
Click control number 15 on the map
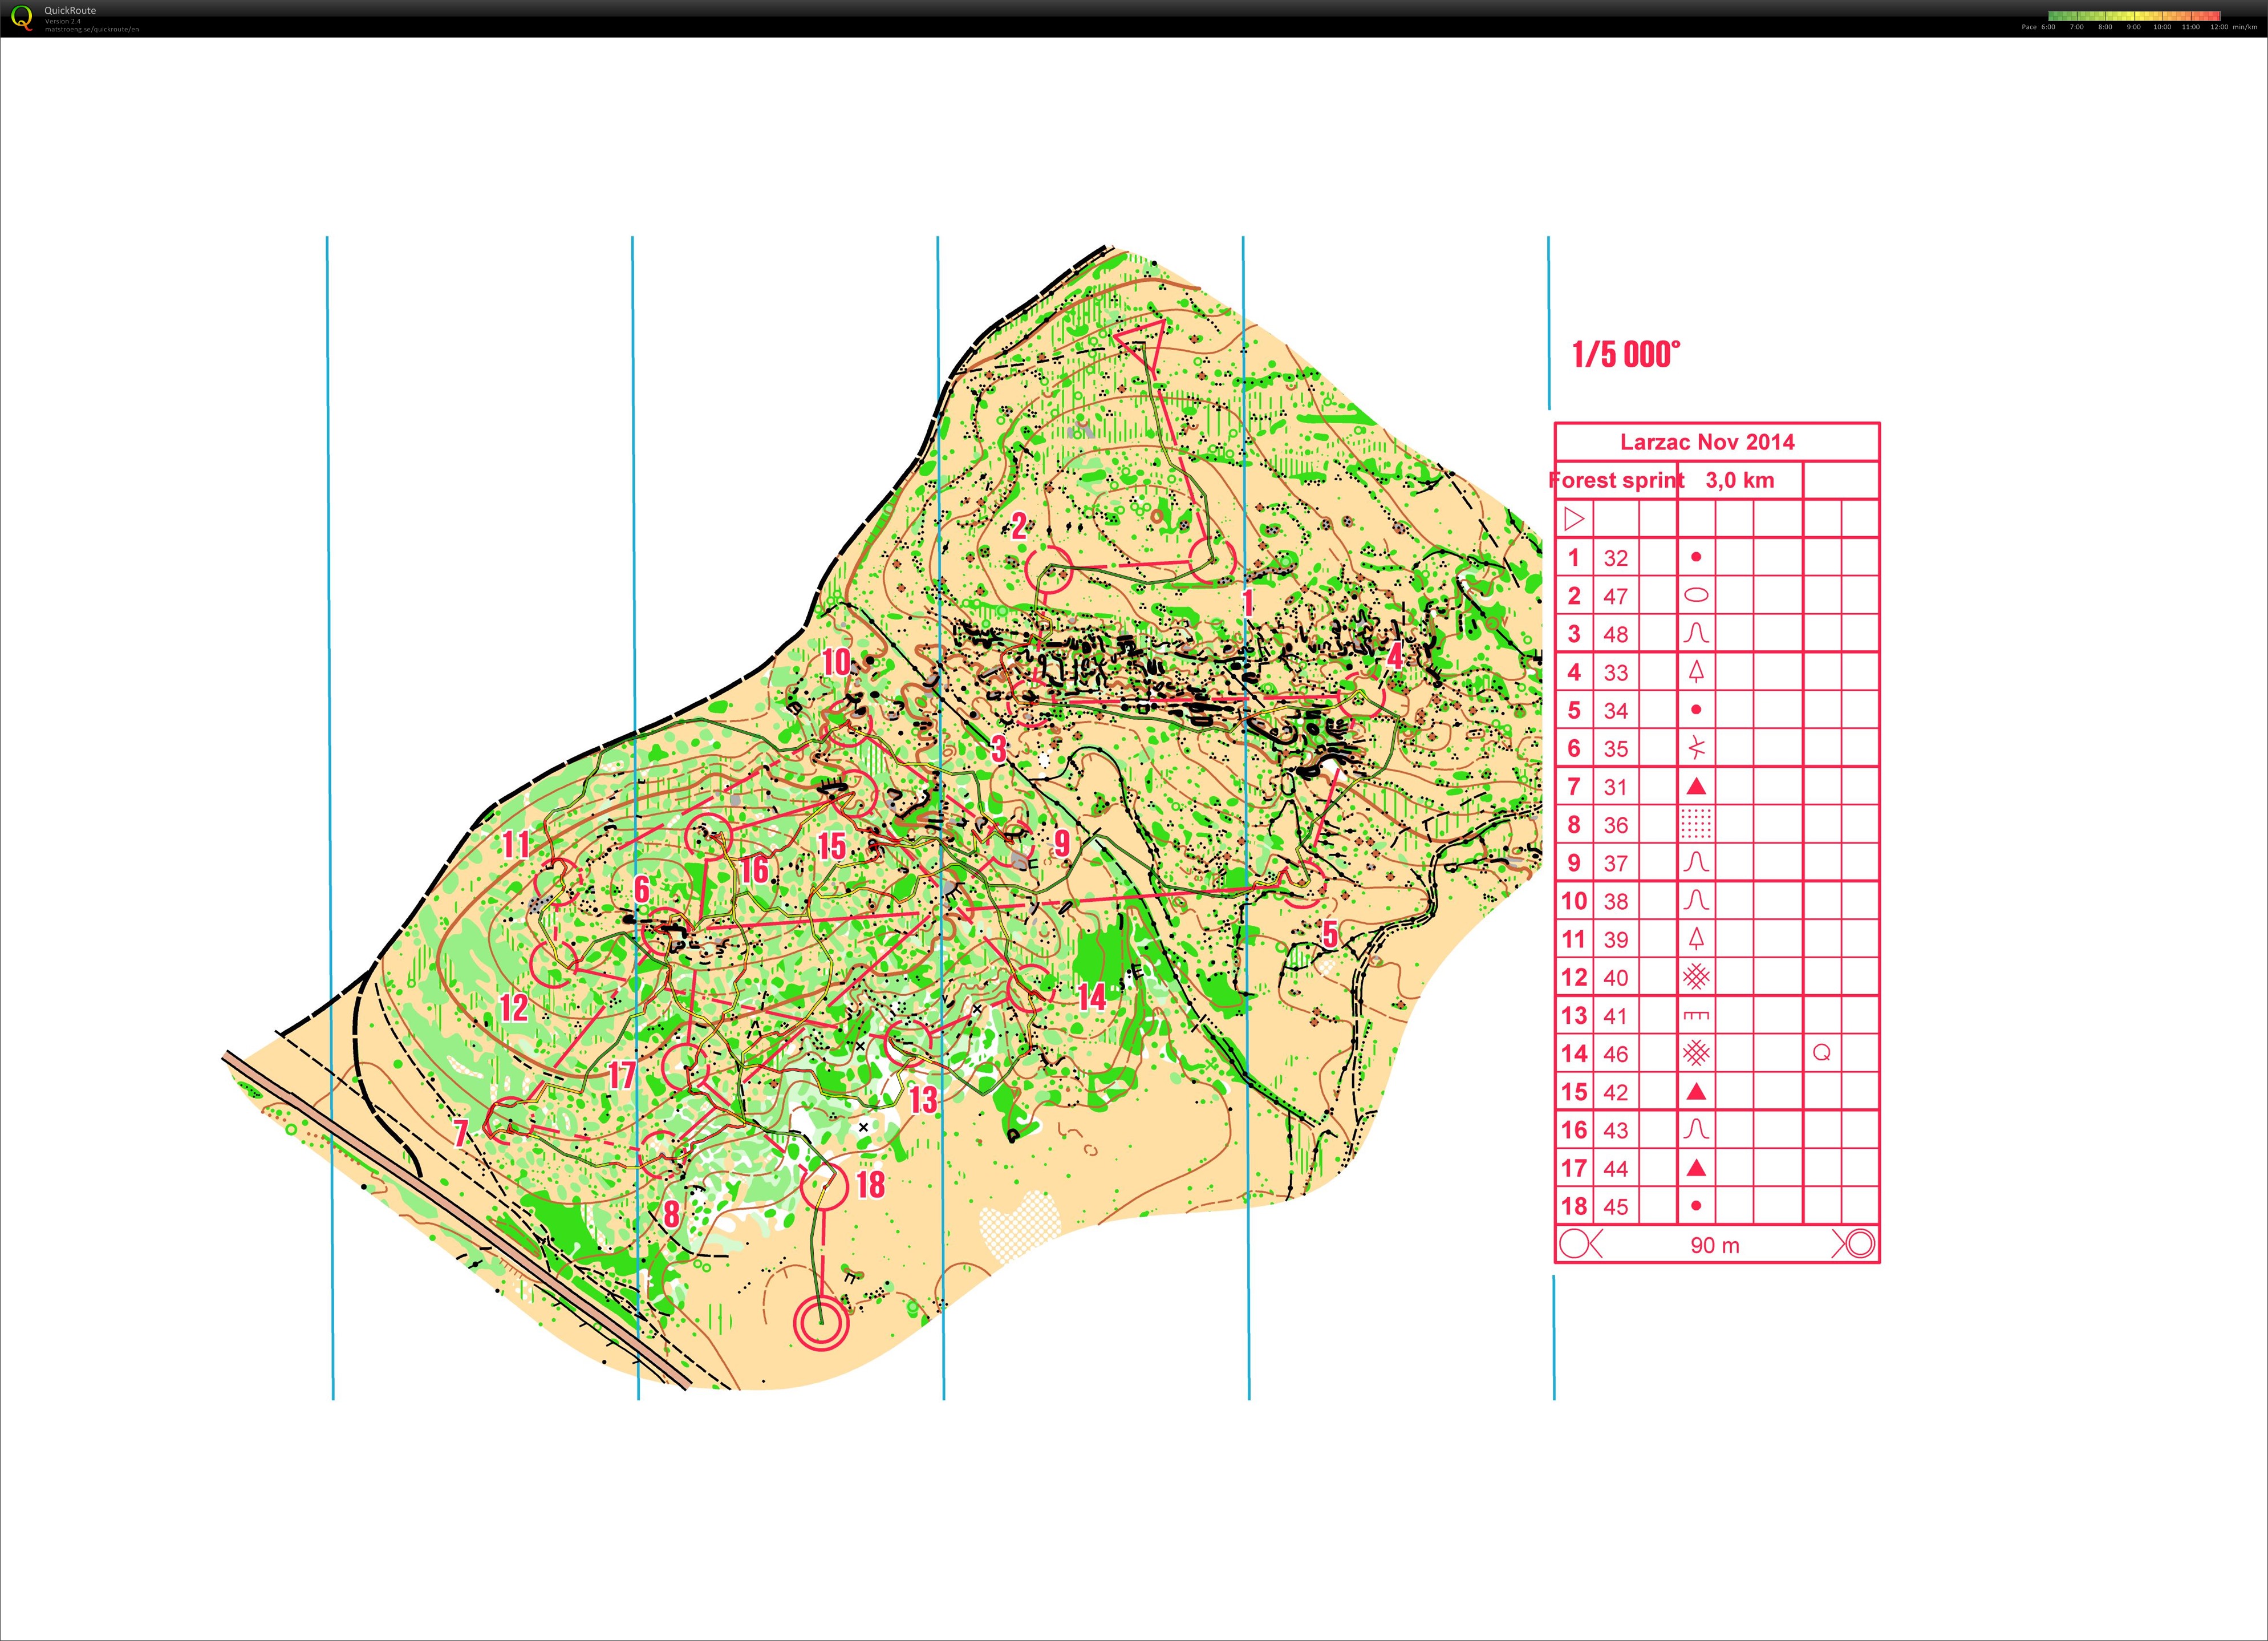pos(832,846)
